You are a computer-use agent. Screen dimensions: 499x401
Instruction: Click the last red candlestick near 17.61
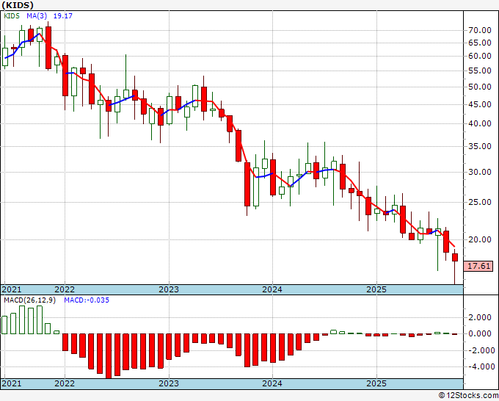click(455, 257)
